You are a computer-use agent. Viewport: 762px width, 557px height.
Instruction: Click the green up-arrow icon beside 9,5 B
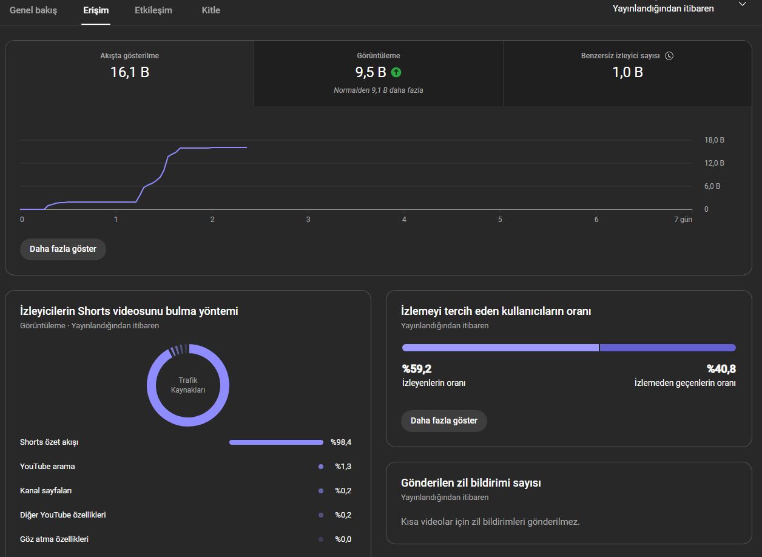396,72
